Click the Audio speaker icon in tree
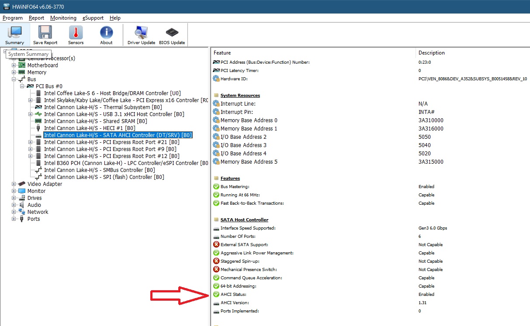This screenshot has width=530, height=326. click(x=22, y=205)
